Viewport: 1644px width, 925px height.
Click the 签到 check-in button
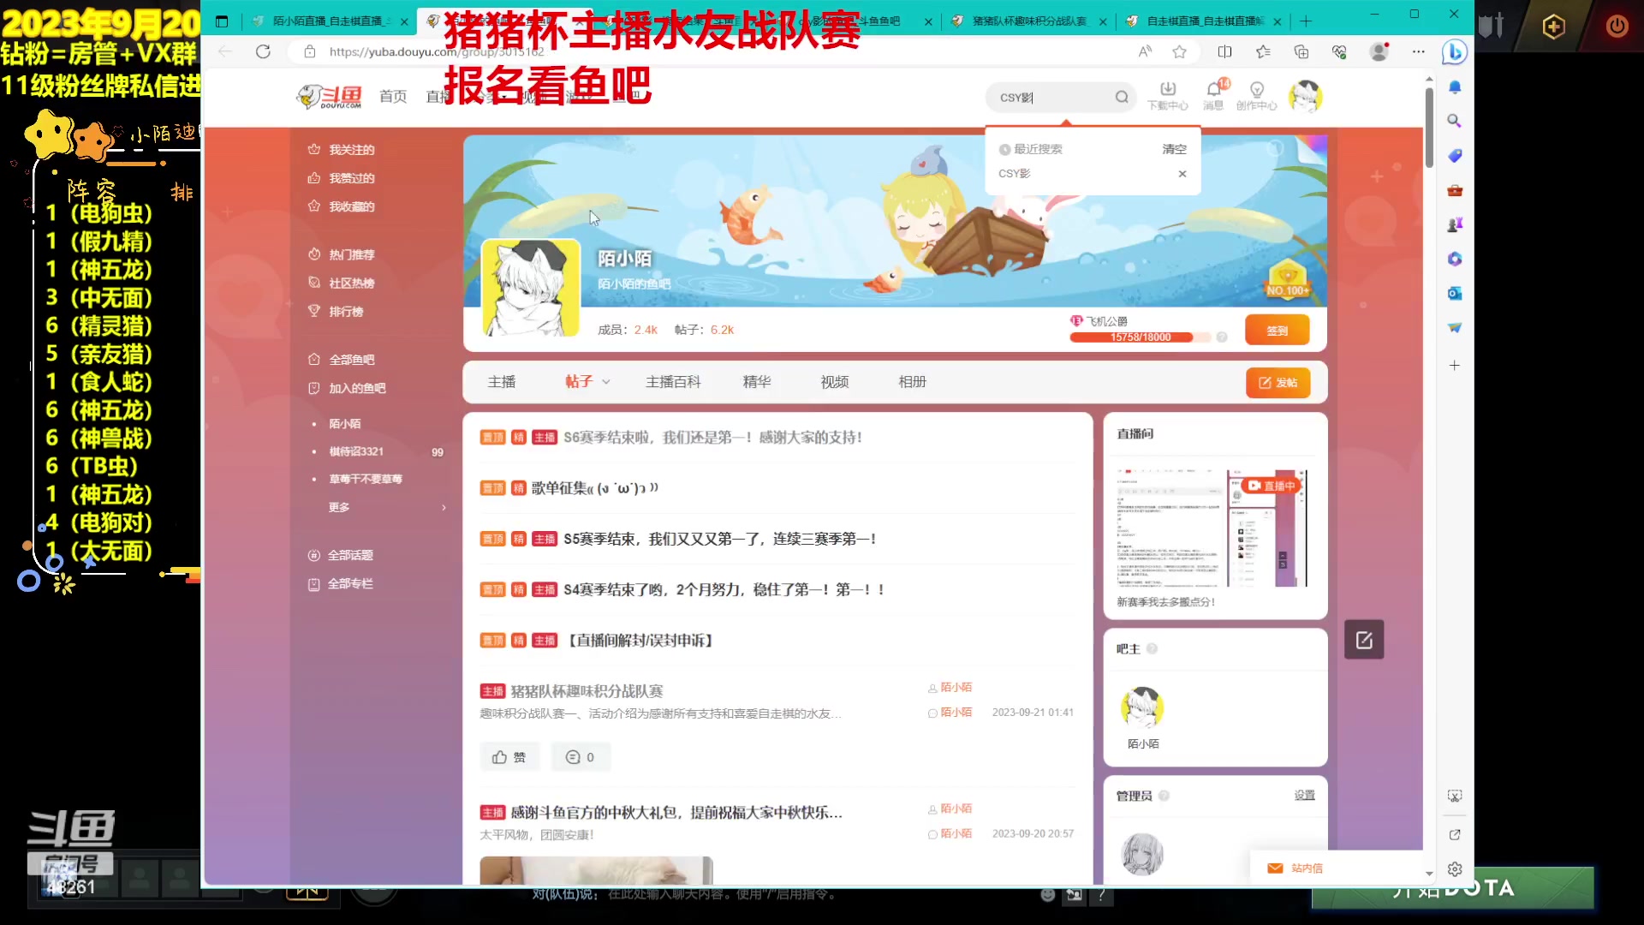(x=1277, y=331)
